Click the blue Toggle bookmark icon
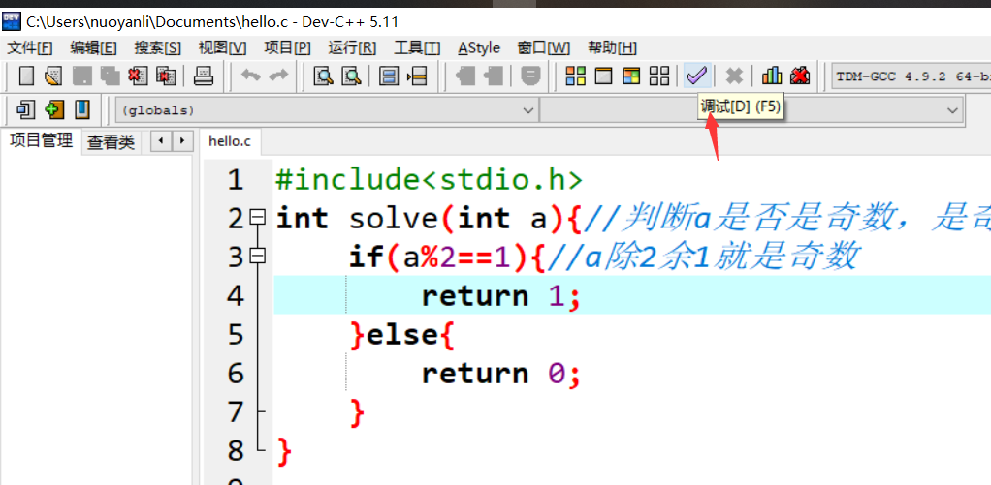Screen dimensions: 991x485 (82, 109)
